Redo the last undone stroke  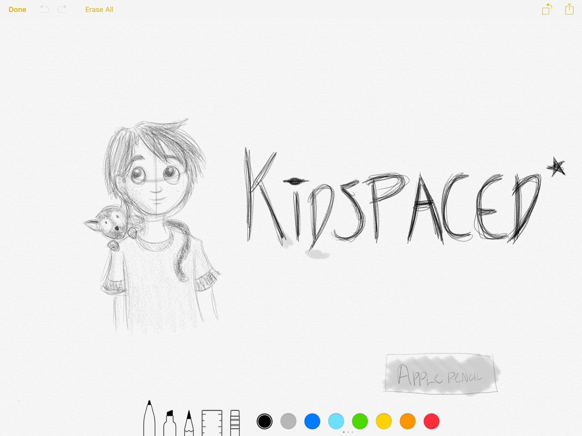point(62,9)
